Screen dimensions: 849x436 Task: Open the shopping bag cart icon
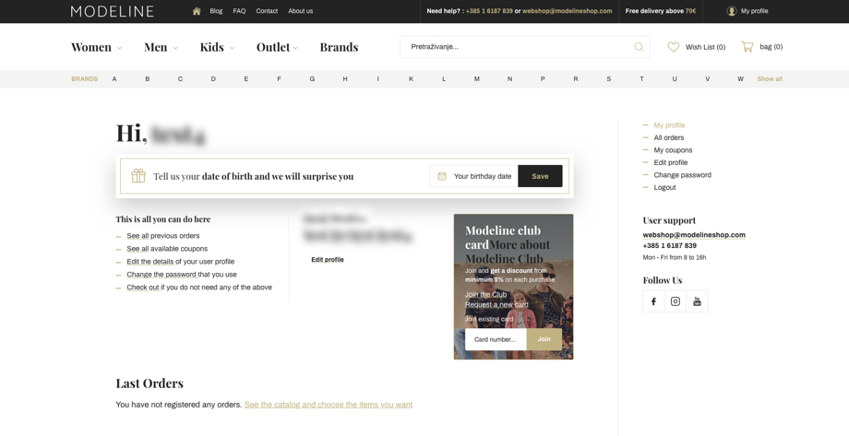(x=747, y=46)
